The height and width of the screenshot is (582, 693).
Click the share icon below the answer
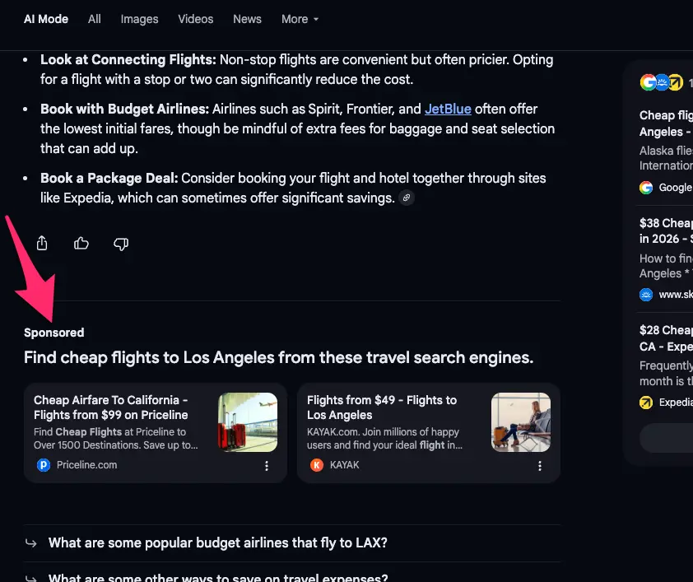[42, 243]
